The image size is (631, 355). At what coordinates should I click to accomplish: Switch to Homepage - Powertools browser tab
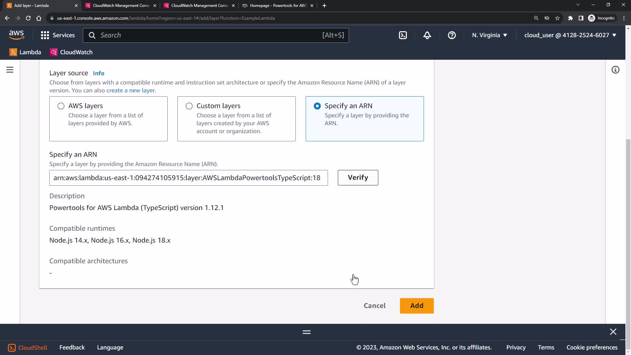278,6
